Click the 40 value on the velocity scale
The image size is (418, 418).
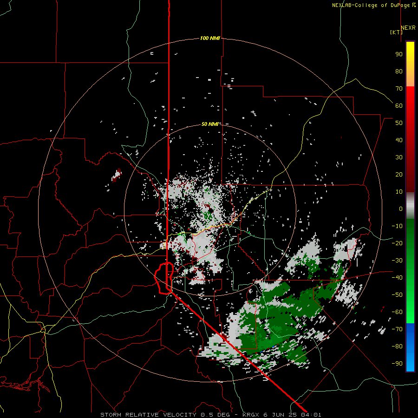(399, 140)
